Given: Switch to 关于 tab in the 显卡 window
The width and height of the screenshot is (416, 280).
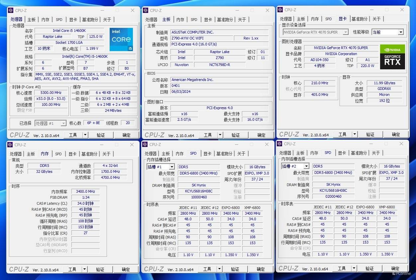Looking at the screenshot, I should coord(376,19).
